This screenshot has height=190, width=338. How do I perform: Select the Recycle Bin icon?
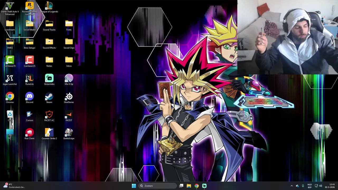[10, 116]
